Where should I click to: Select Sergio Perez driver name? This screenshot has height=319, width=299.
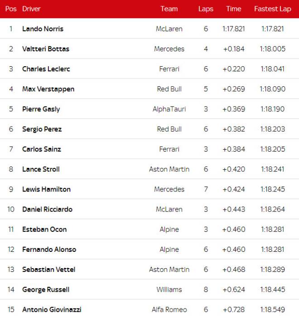(x=42, y=129)
